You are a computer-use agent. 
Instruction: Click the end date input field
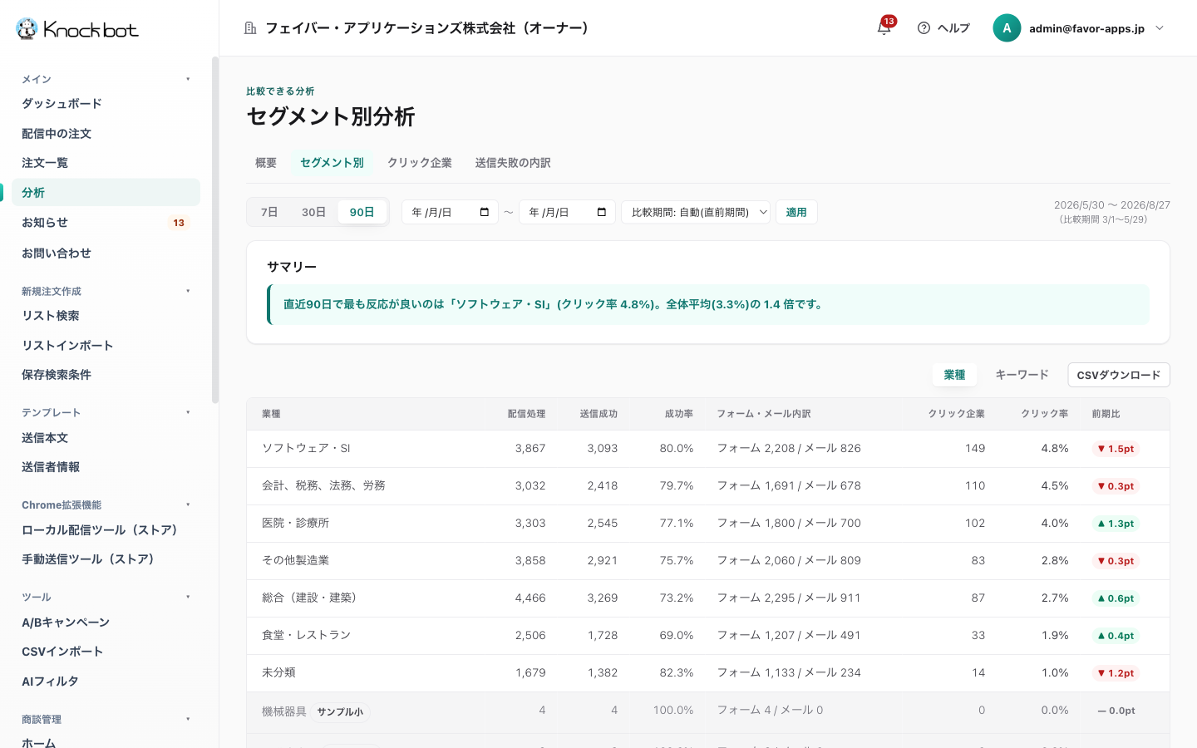pos(567,212)
